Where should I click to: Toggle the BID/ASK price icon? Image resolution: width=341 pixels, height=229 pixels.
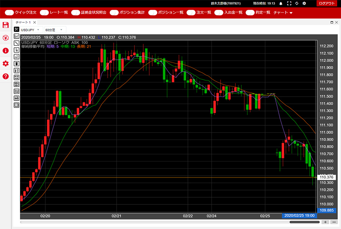point(17,77)
